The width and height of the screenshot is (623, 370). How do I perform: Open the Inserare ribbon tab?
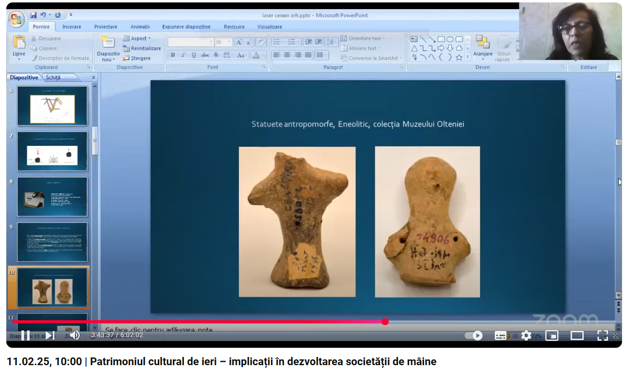pos(72,27)
